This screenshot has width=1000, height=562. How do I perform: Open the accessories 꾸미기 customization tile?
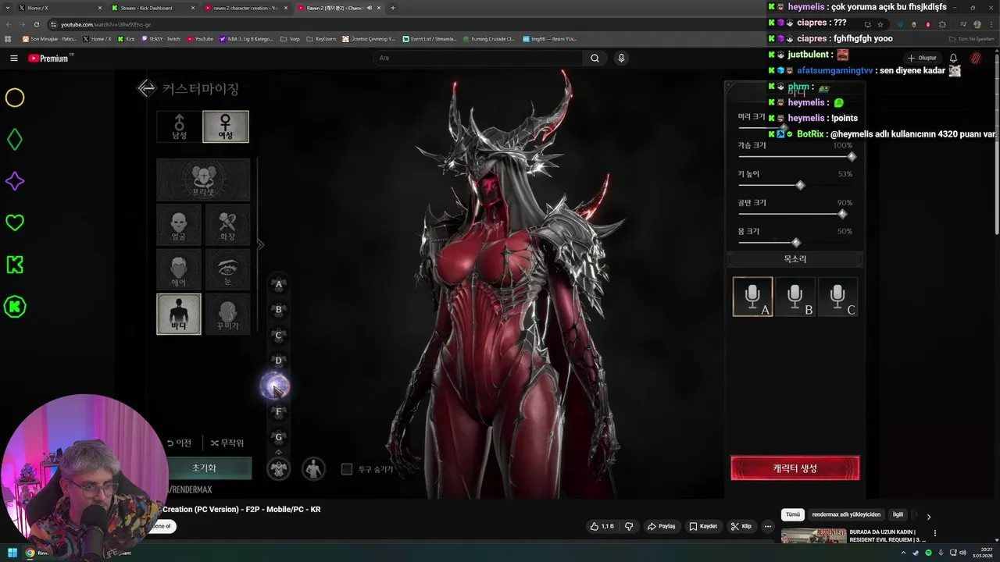[227, 314]
